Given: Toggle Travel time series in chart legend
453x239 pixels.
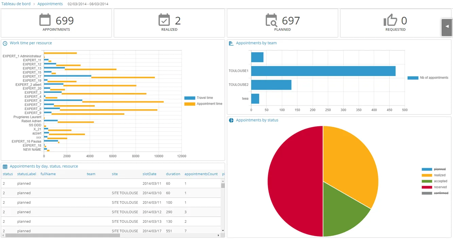Looking at the screenshot, I should coord(199,98).
